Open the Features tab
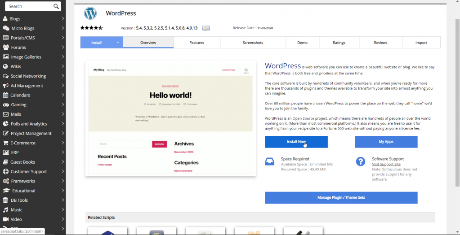The height and width of the screenshot is (235, 460). click(x=197, y=43)
